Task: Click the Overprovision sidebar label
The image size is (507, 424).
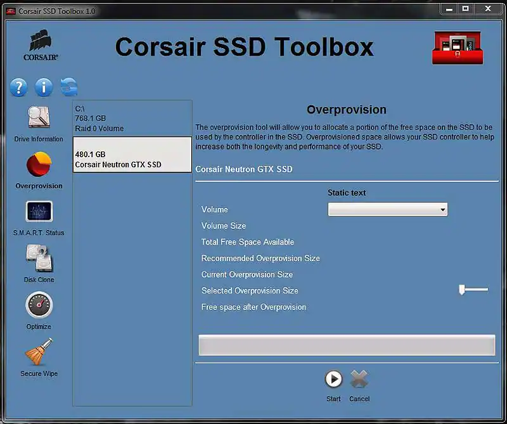Action: click(39, 186)
